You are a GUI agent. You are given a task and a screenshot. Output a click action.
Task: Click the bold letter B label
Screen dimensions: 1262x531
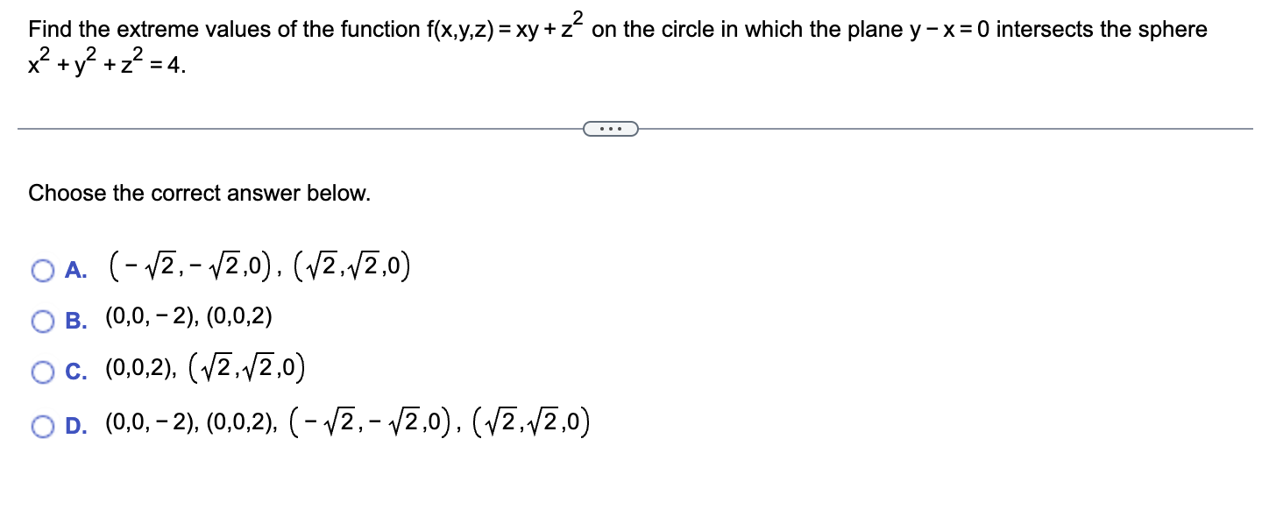coord(74,322)
